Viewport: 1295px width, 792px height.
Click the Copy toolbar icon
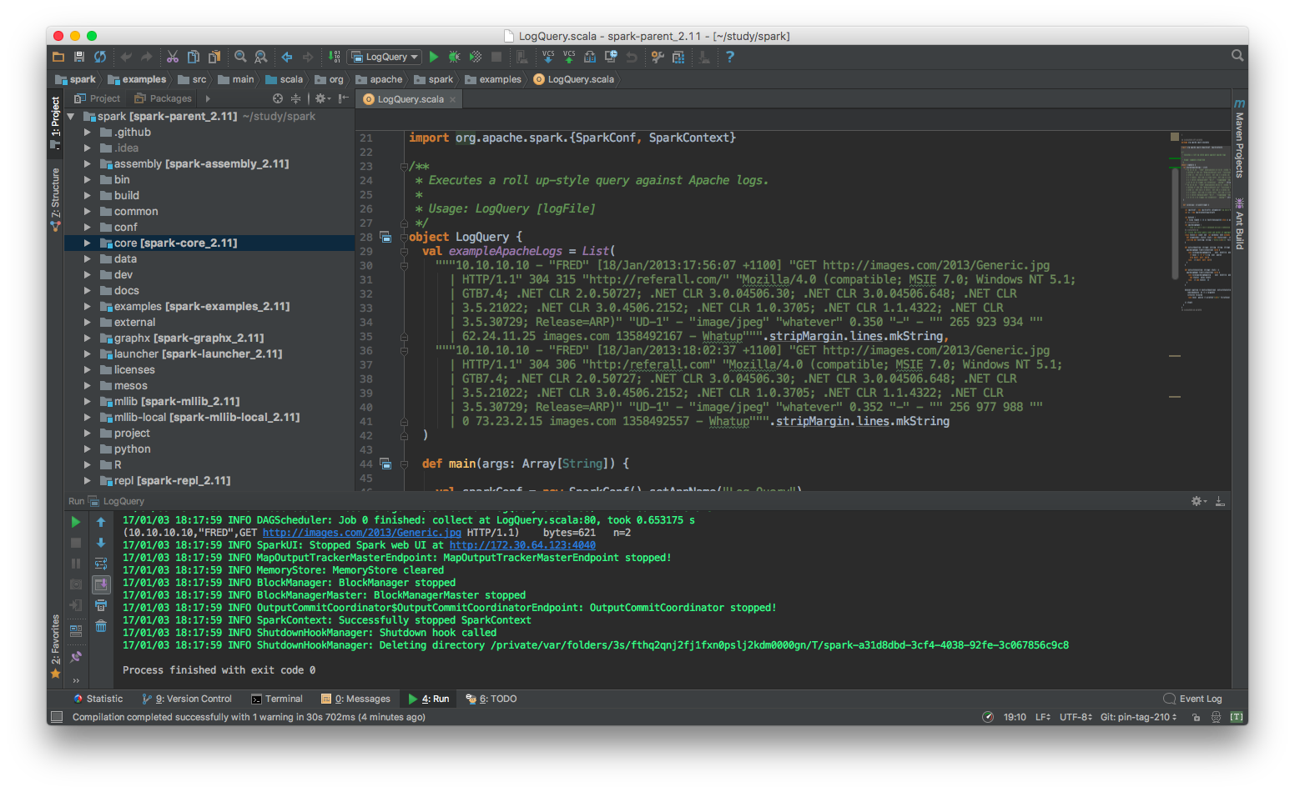pyautogui.click(x=194, y=57)
